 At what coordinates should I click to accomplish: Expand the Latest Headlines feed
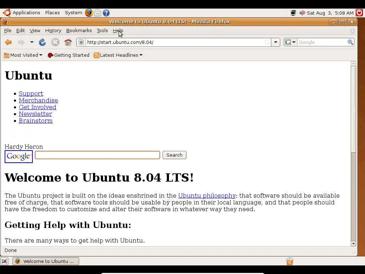click(118, 55)
